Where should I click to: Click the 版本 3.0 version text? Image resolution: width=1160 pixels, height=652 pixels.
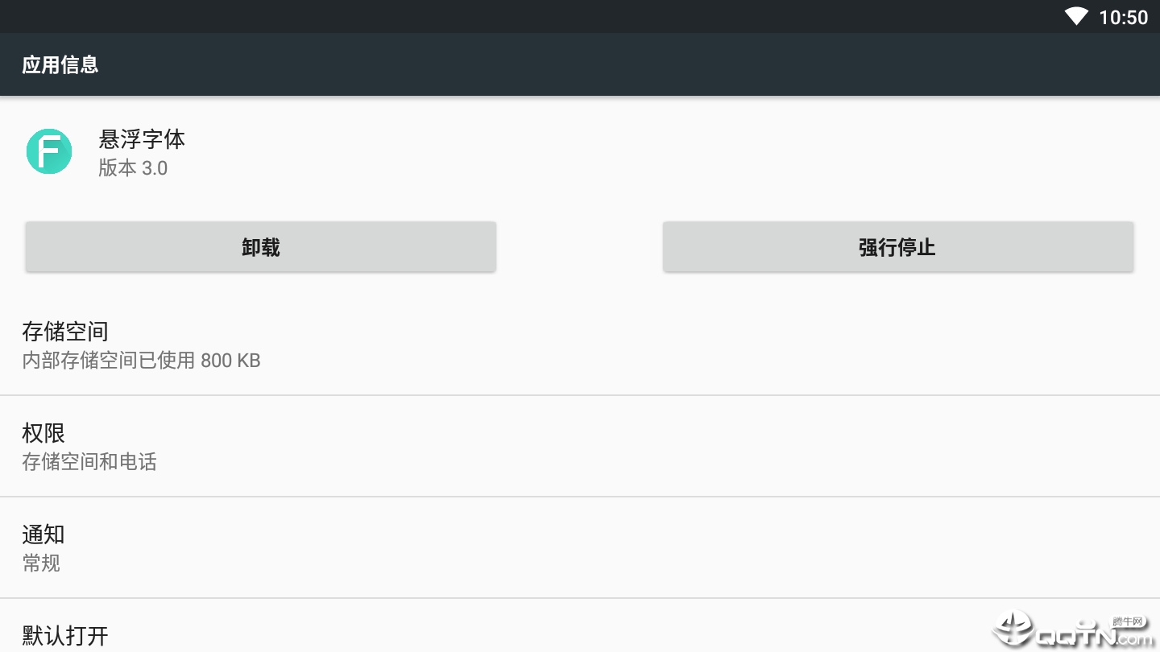133,168
